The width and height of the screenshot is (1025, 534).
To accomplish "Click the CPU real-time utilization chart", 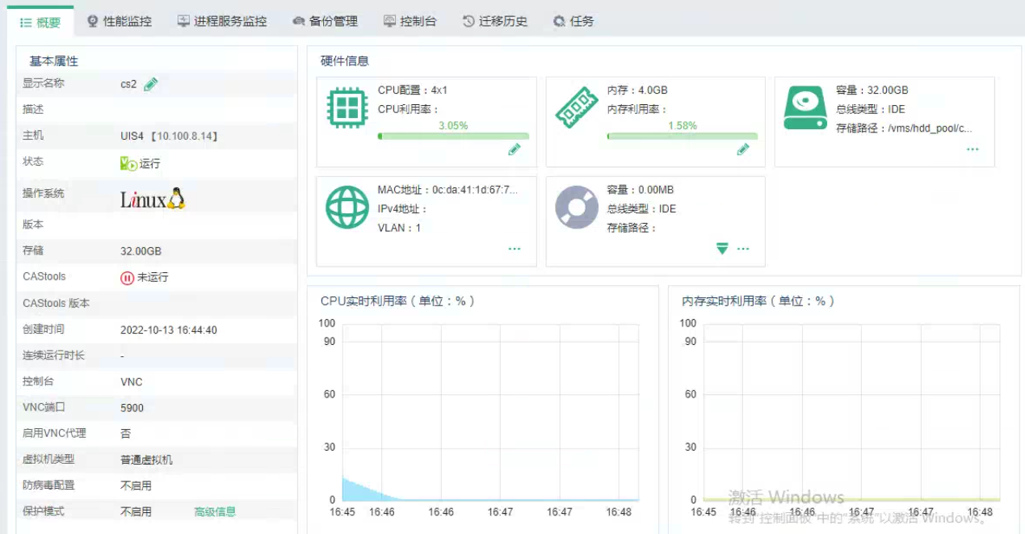I will [x=490, y=412].
